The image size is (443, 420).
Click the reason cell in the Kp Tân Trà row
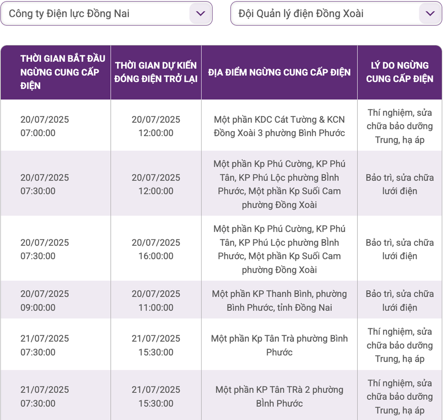pyautogui.click(x=399, y=345)
